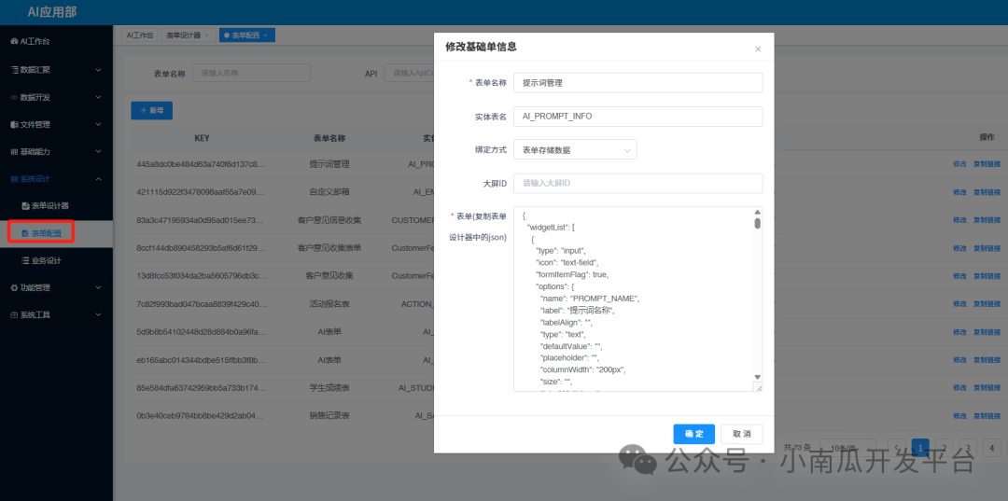
Task: Click 复制链接 for the 学生成绩表 row
Action: (x=987, y=388)
